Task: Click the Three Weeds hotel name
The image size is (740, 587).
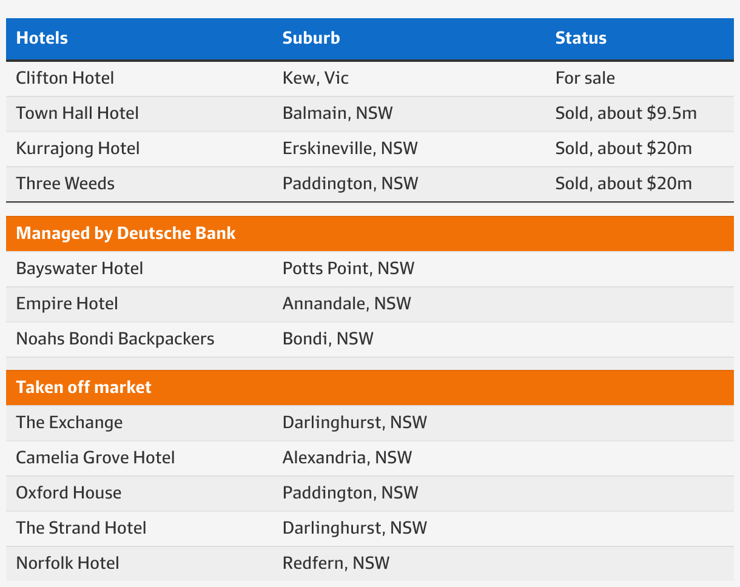Action: click(65, 184)
